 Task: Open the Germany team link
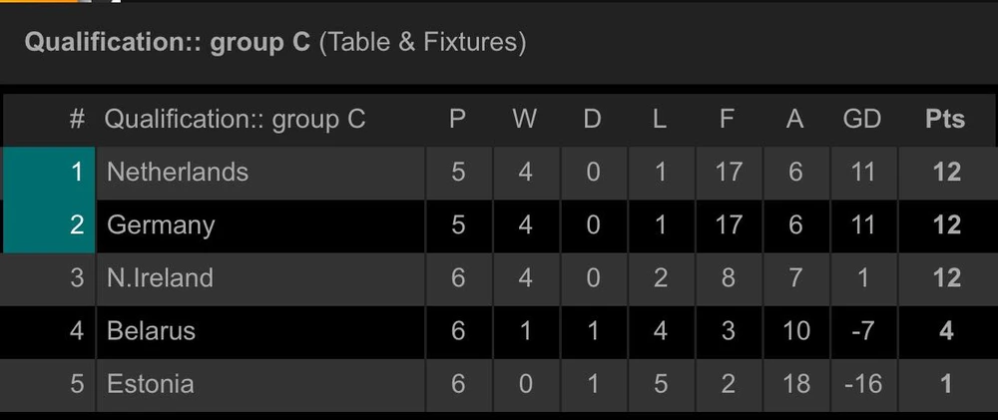pyautogui.click(x=160, y=224)
